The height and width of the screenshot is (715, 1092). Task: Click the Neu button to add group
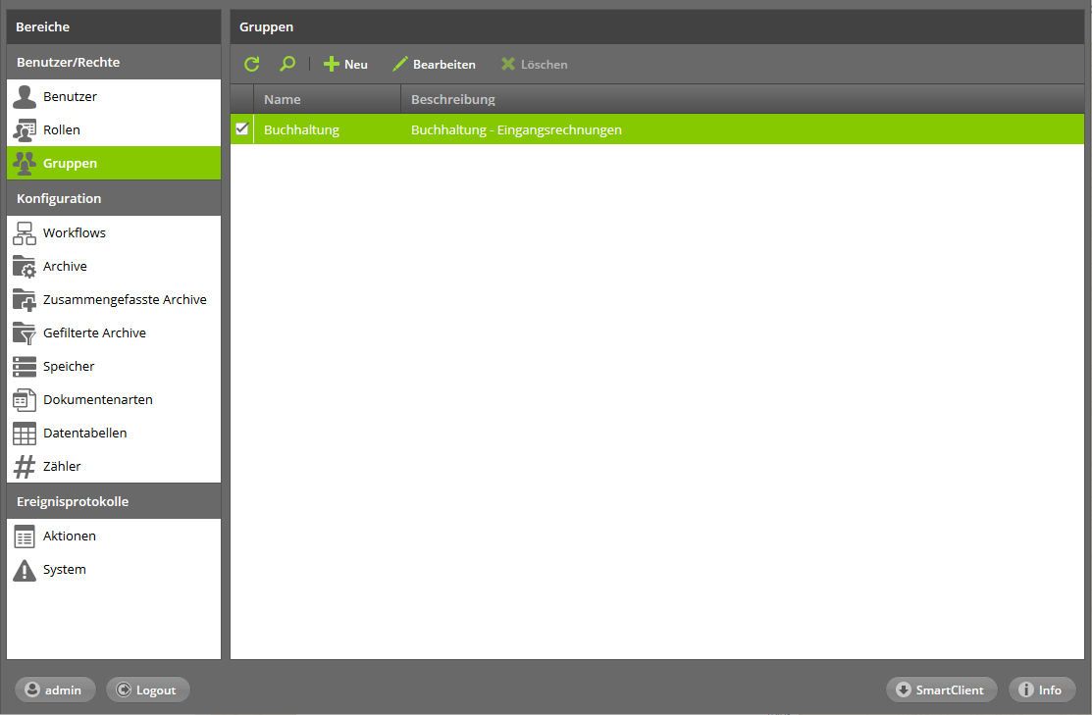(345, 64)
